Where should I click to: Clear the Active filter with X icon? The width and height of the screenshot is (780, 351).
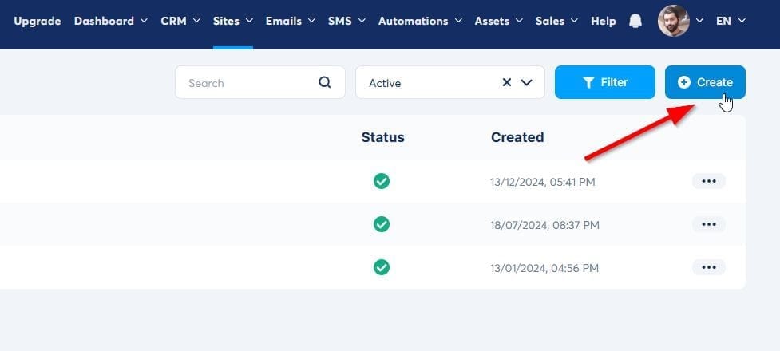click(507, 82)
